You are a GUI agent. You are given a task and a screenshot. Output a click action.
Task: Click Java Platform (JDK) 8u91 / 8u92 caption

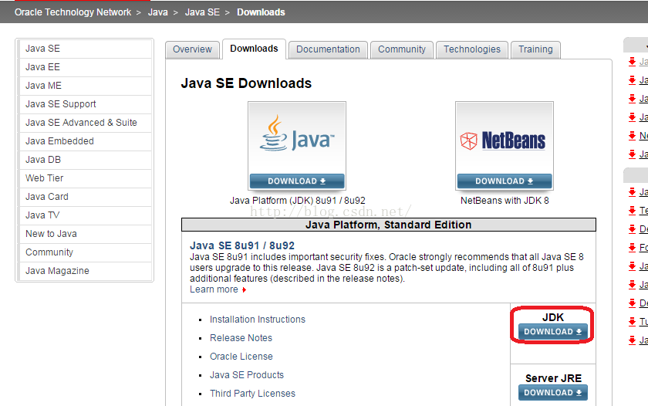[298, 201]
